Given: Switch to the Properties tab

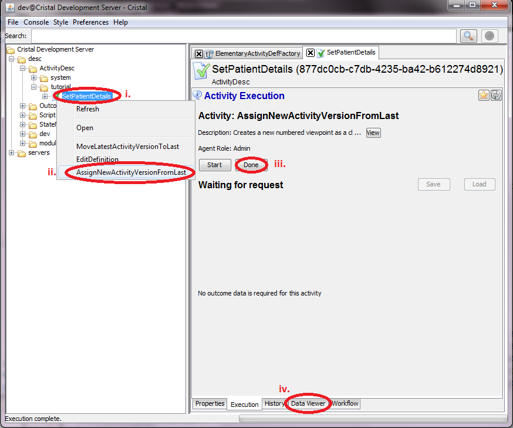Looking at the screenshot, I should [210, 403].
